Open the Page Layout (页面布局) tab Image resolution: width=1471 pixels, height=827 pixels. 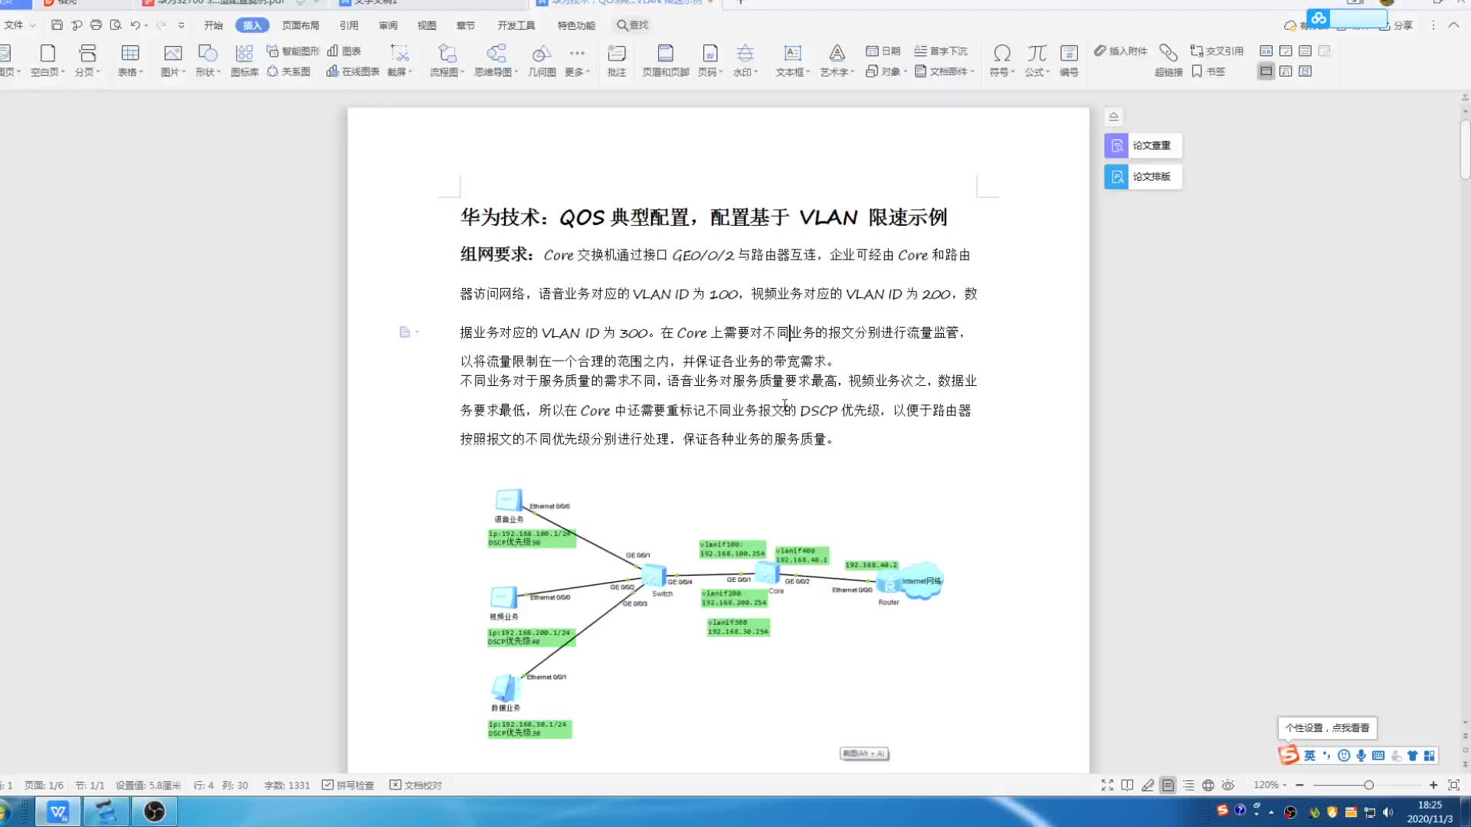point(300,25)
